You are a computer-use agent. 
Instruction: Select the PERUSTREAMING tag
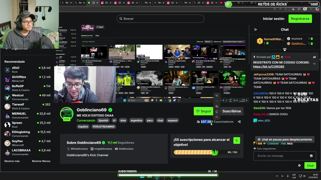pyautogui.click(x=104, y=127)
